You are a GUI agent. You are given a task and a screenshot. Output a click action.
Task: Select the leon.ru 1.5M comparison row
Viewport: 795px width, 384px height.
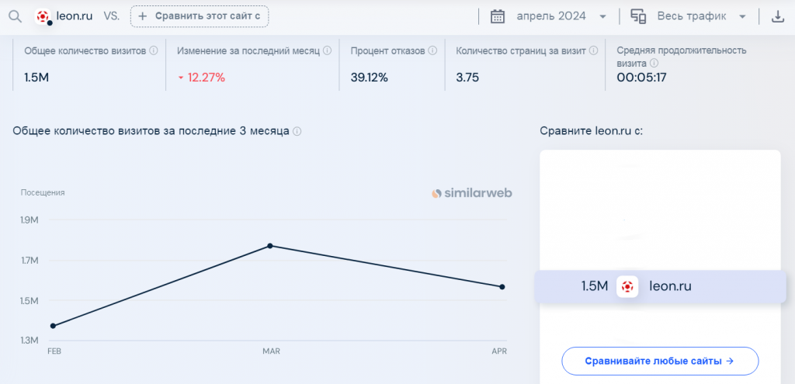[660, 287]
